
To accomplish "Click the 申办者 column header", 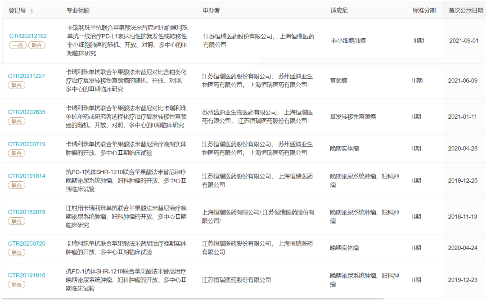I will 211,10.
